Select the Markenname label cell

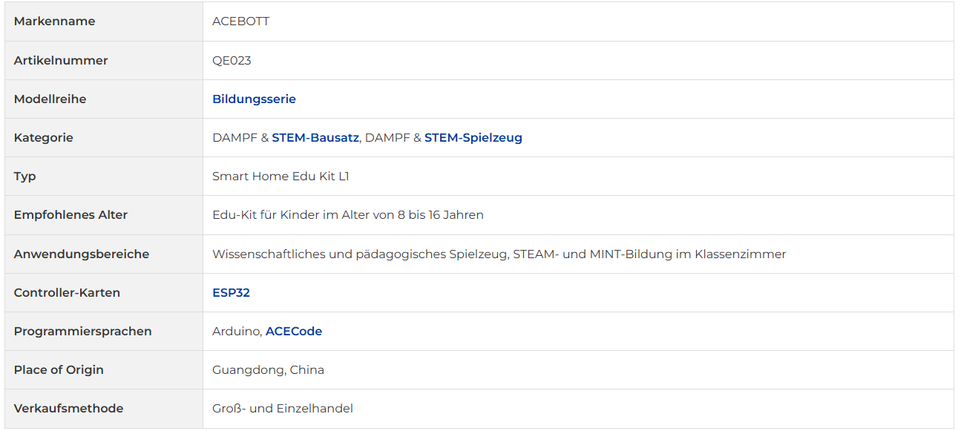(x=104, y=22)
